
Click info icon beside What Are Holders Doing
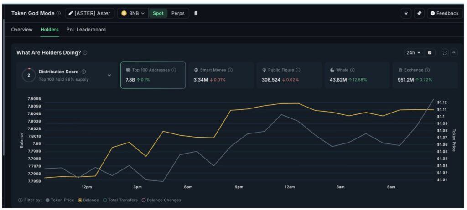85,53
